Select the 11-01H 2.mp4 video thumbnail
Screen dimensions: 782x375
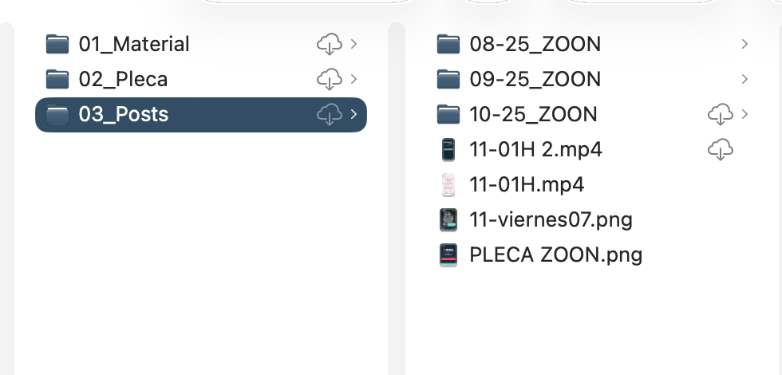(x=448, y=149)
